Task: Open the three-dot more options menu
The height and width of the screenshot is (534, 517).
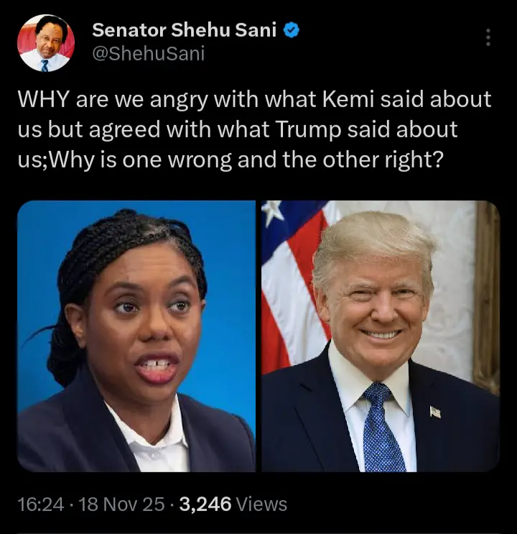Action: click(x=488, y=37)
